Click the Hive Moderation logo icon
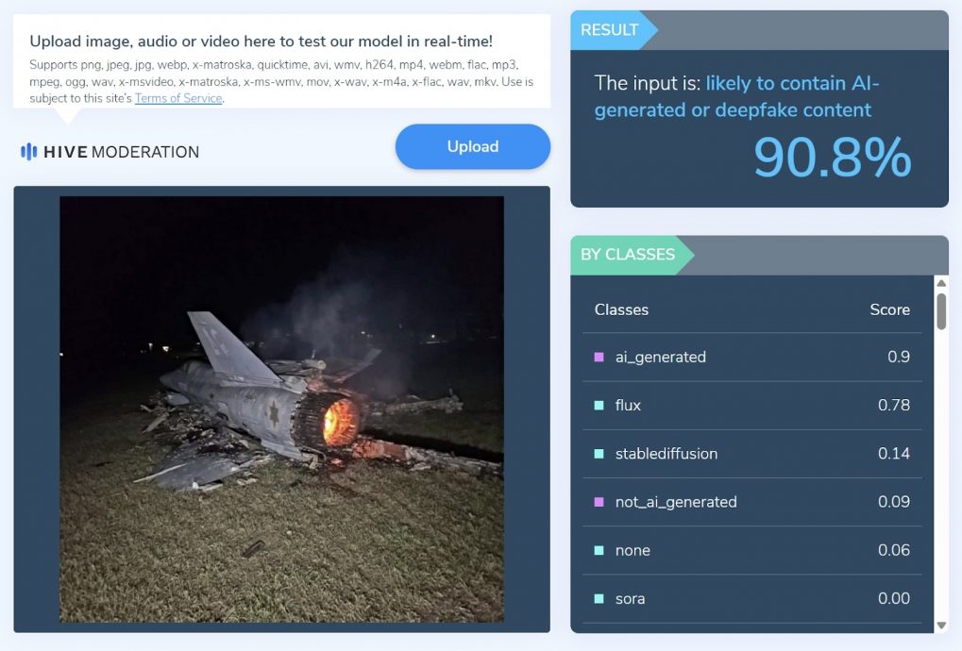 point(29,151)
